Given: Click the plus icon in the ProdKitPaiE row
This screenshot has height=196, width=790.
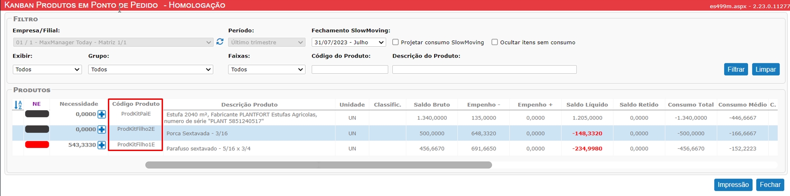Looking at the screenshot, I should click(102, 114).
